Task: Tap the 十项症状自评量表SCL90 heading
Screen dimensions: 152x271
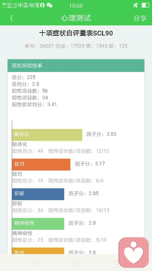Action: [x=76, y=33]
